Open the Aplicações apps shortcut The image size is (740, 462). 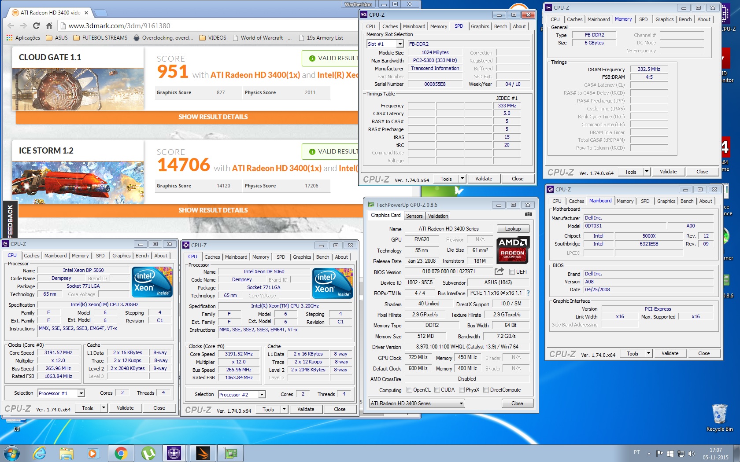coord(23,38)
